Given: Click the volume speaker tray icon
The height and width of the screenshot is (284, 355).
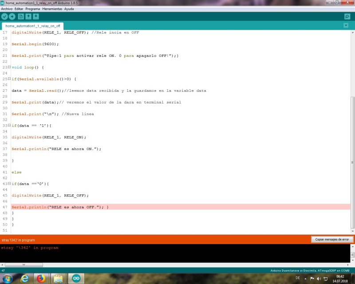Looking at the screenshot, I should point(319,279).
